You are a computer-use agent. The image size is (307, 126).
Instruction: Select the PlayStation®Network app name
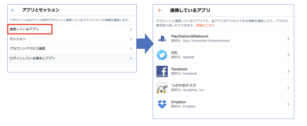point(190,36)
